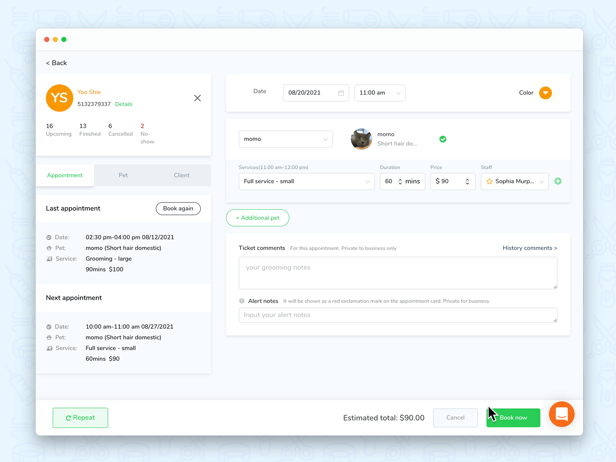Click the 2 No-show stat

click(147, 133)
